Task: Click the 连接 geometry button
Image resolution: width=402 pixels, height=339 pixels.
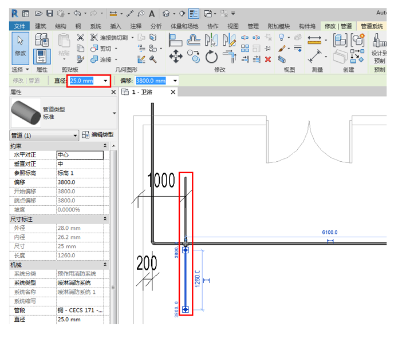Action: [x=101, y=59]
